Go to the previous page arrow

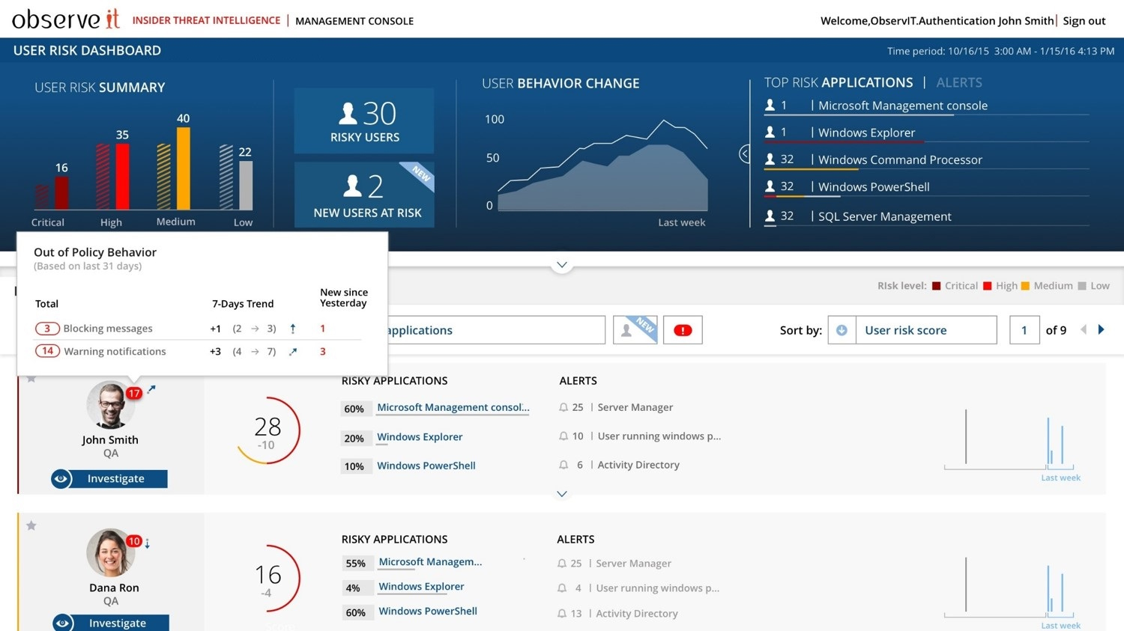pos(1083,329)
